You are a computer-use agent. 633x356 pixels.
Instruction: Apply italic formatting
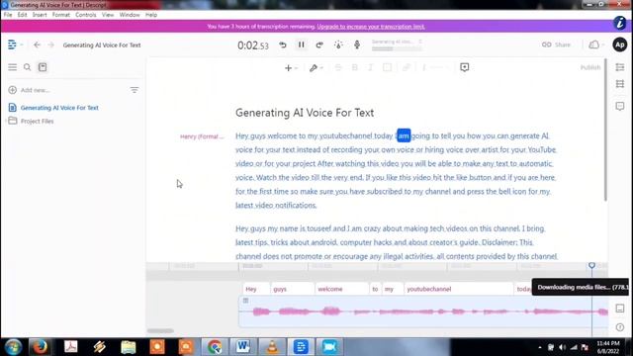pyautogui.click(x=370, y=67)
